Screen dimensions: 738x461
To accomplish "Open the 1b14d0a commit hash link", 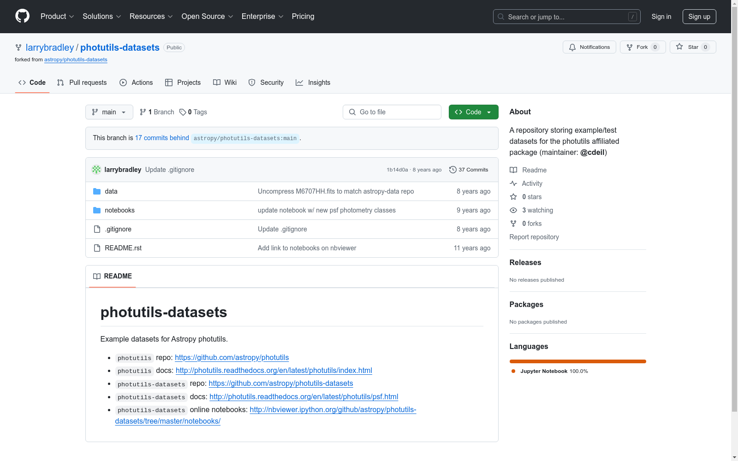I will tap(397, 170).
